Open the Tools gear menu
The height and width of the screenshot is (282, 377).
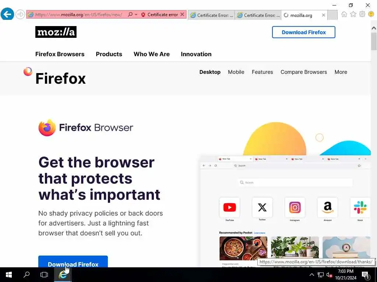[362, 14]
